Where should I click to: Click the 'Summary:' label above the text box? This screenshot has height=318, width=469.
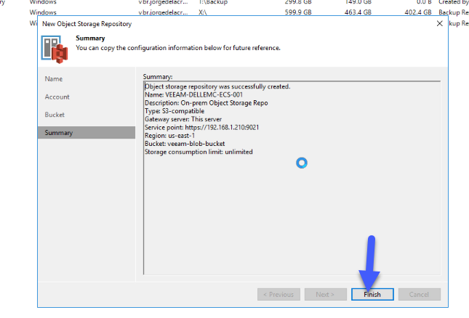click(x=158, y=77)
